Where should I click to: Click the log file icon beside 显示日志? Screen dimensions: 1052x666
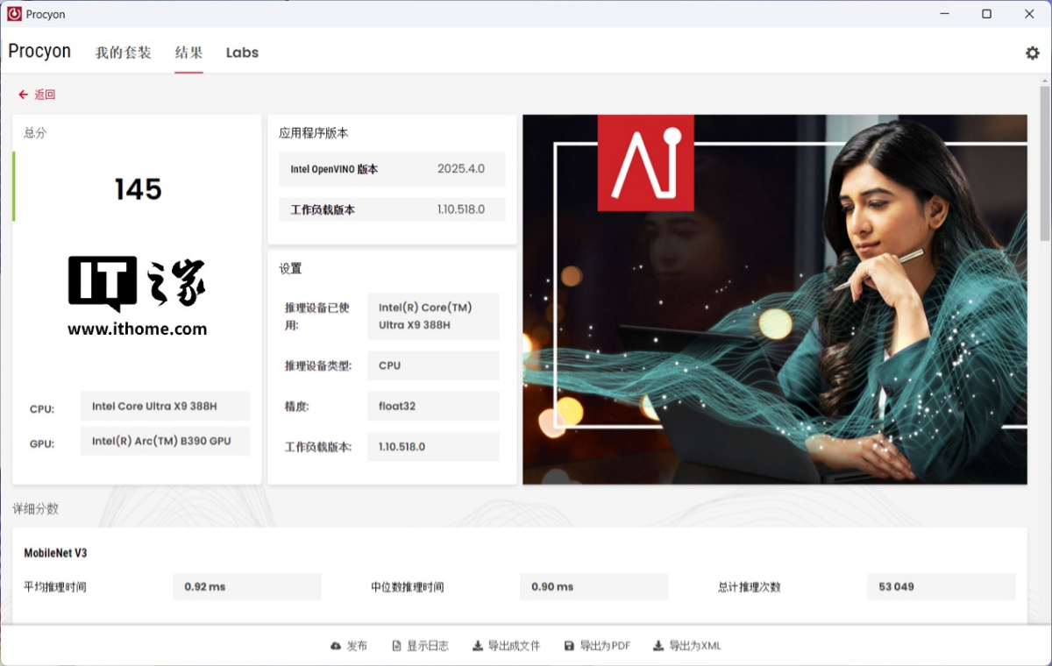coord(396,646)
